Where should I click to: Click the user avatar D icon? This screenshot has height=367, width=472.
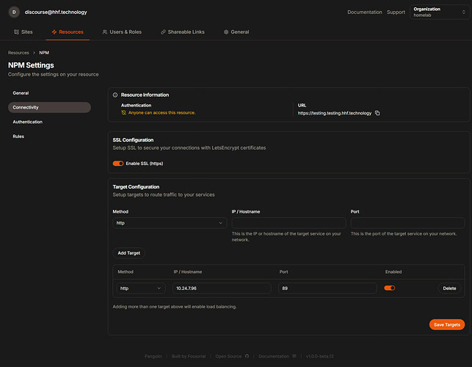(x=14, y=12)
